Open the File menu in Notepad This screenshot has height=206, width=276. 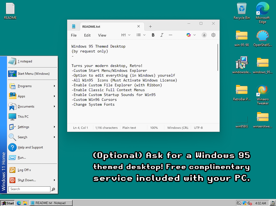(x=74, y=35)
